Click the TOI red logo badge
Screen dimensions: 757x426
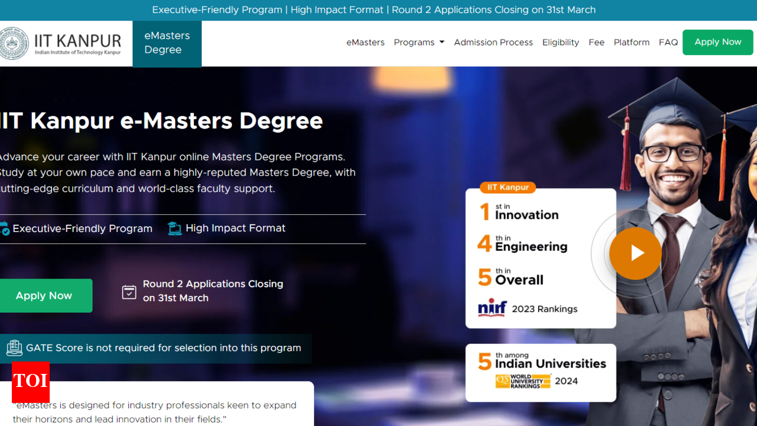31,382
